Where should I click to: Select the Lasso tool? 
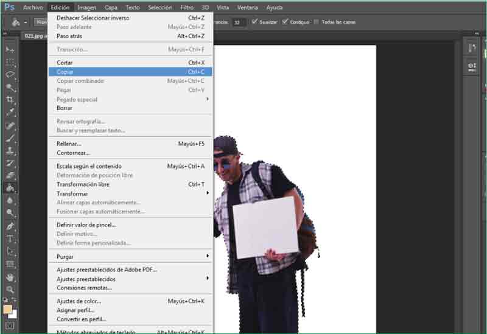pyautogui.click(x=10, y=75)
